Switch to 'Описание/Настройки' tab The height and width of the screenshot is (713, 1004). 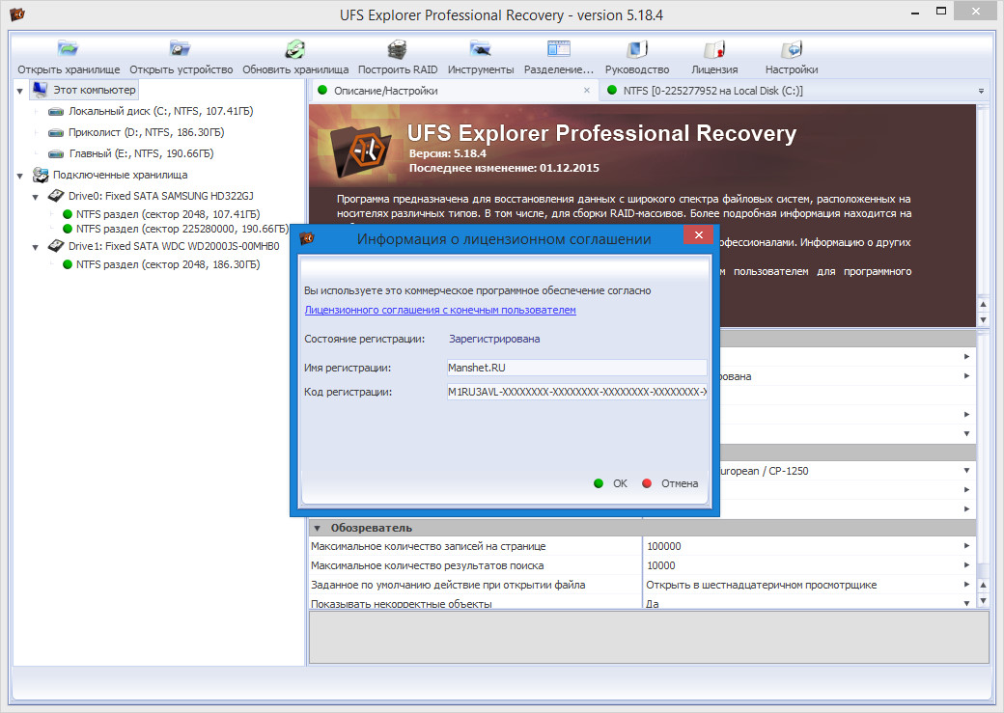click(385, 91)
